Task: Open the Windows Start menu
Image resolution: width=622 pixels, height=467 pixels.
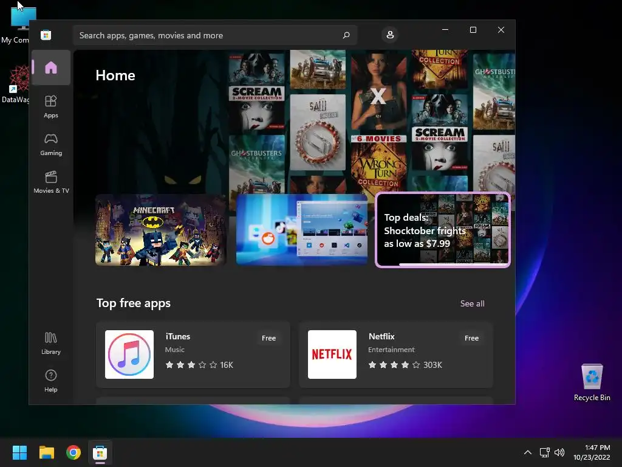Action: pyautogui.click(x=19, y=452)
